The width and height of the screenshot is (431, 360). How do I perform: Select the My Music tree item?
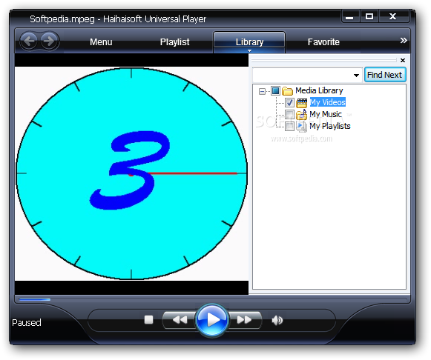(326, 114)
